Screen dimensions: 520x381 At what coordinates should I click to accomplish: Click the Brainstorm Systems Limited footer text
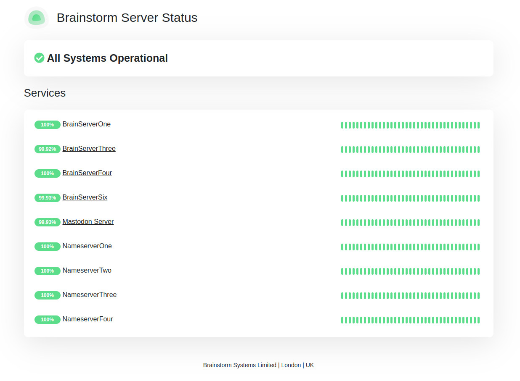click(x=258, y=365)
